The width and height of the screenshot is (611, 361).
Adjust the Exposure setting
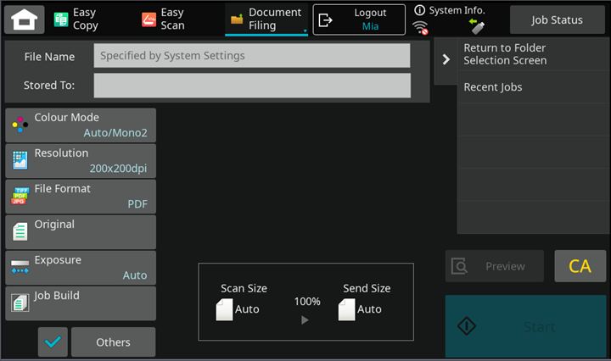[81, 267]
